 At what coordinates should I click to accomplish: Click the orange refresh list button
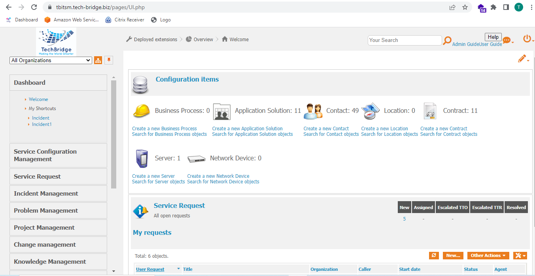pos(434,255)
